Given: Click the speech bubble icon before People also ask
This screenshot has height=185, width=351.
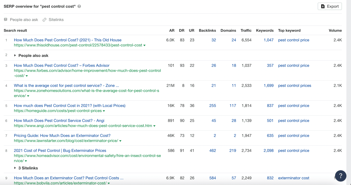Looking at the screenshot, I should [5, 20].
